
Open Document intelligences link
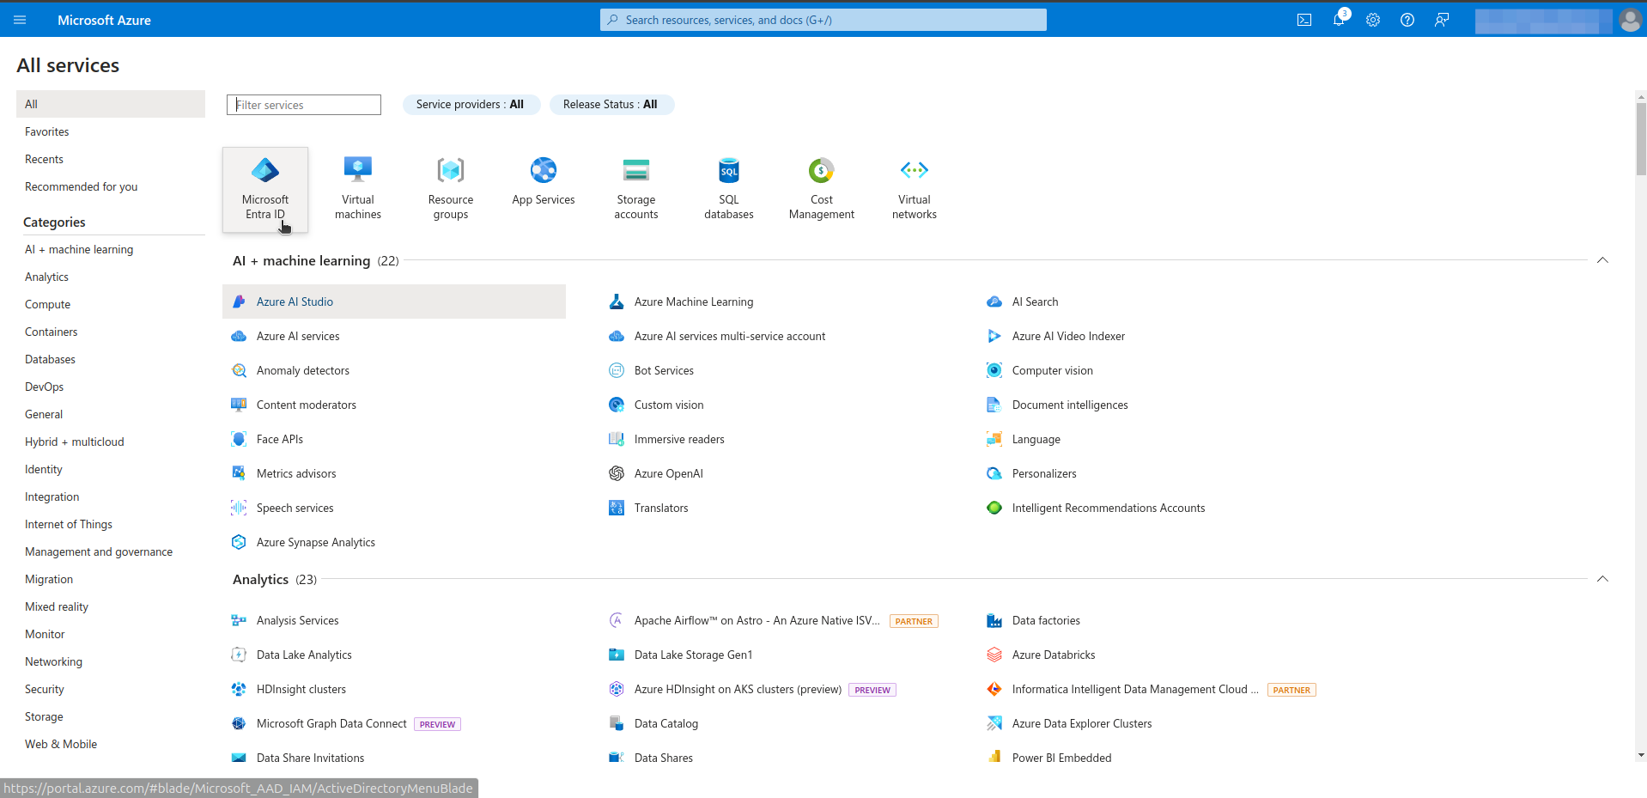click(1070, 405)
